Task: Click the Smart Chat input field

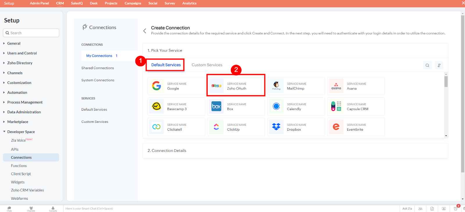Action: tap(231, 209)
